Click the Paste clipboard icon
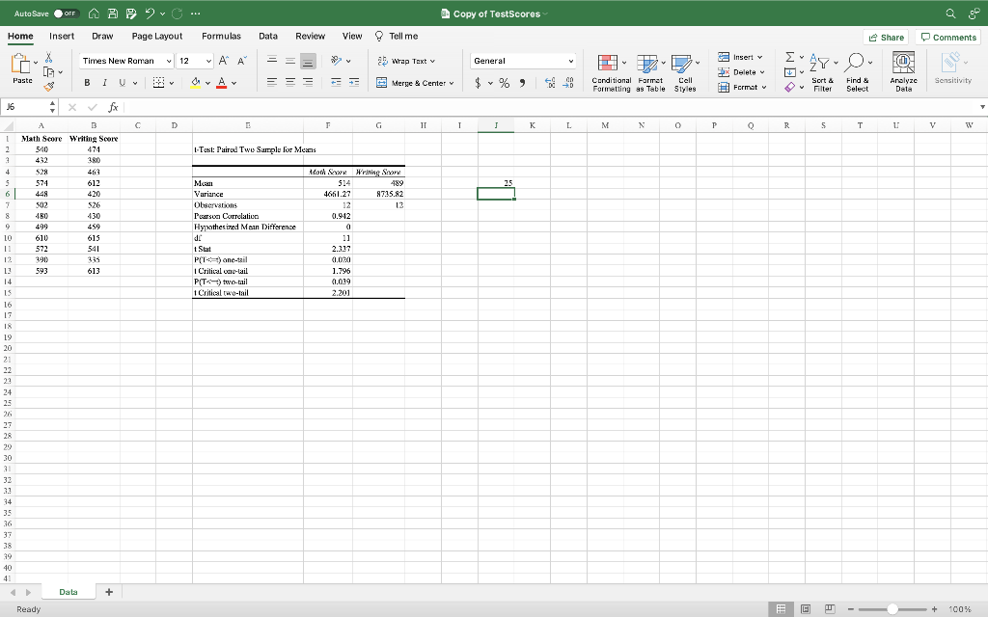988x617 pixels. 21,64
